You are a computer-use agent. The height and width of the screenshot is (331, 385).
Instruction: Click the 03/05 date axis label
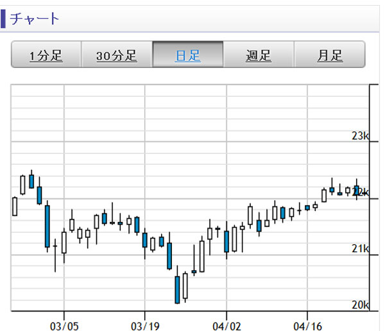tap(64, 324)
